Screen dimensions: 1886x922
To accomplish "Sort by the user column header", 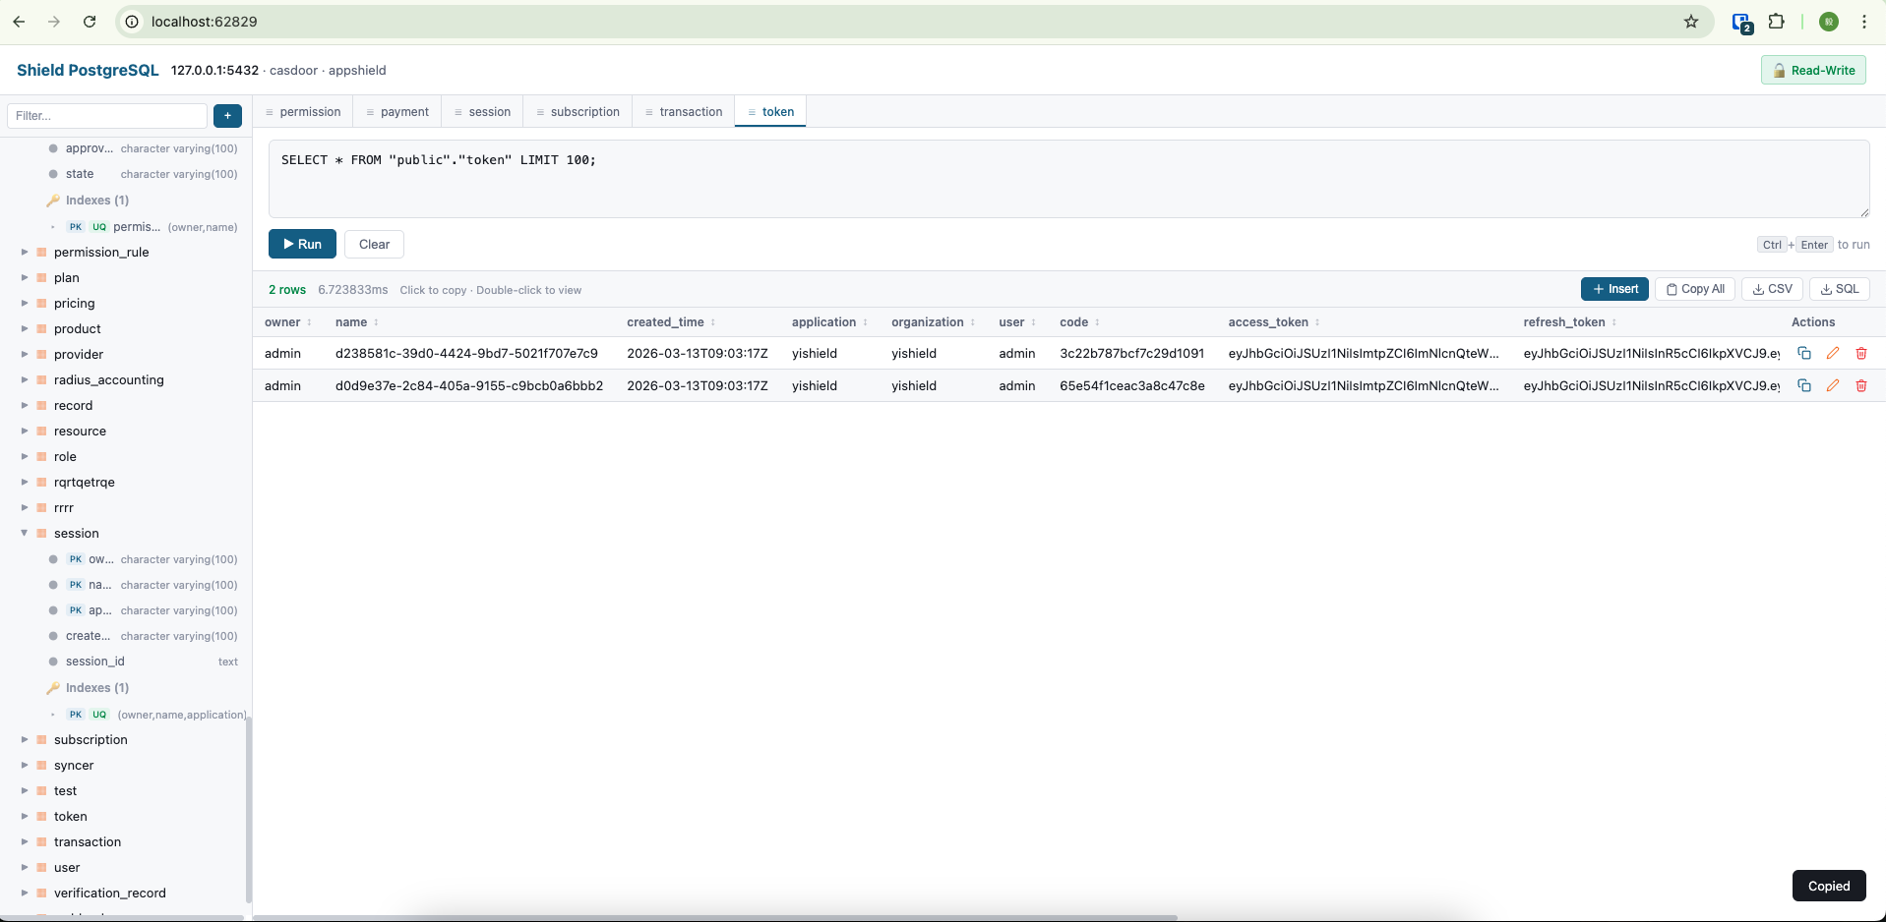I will 1017,322.
